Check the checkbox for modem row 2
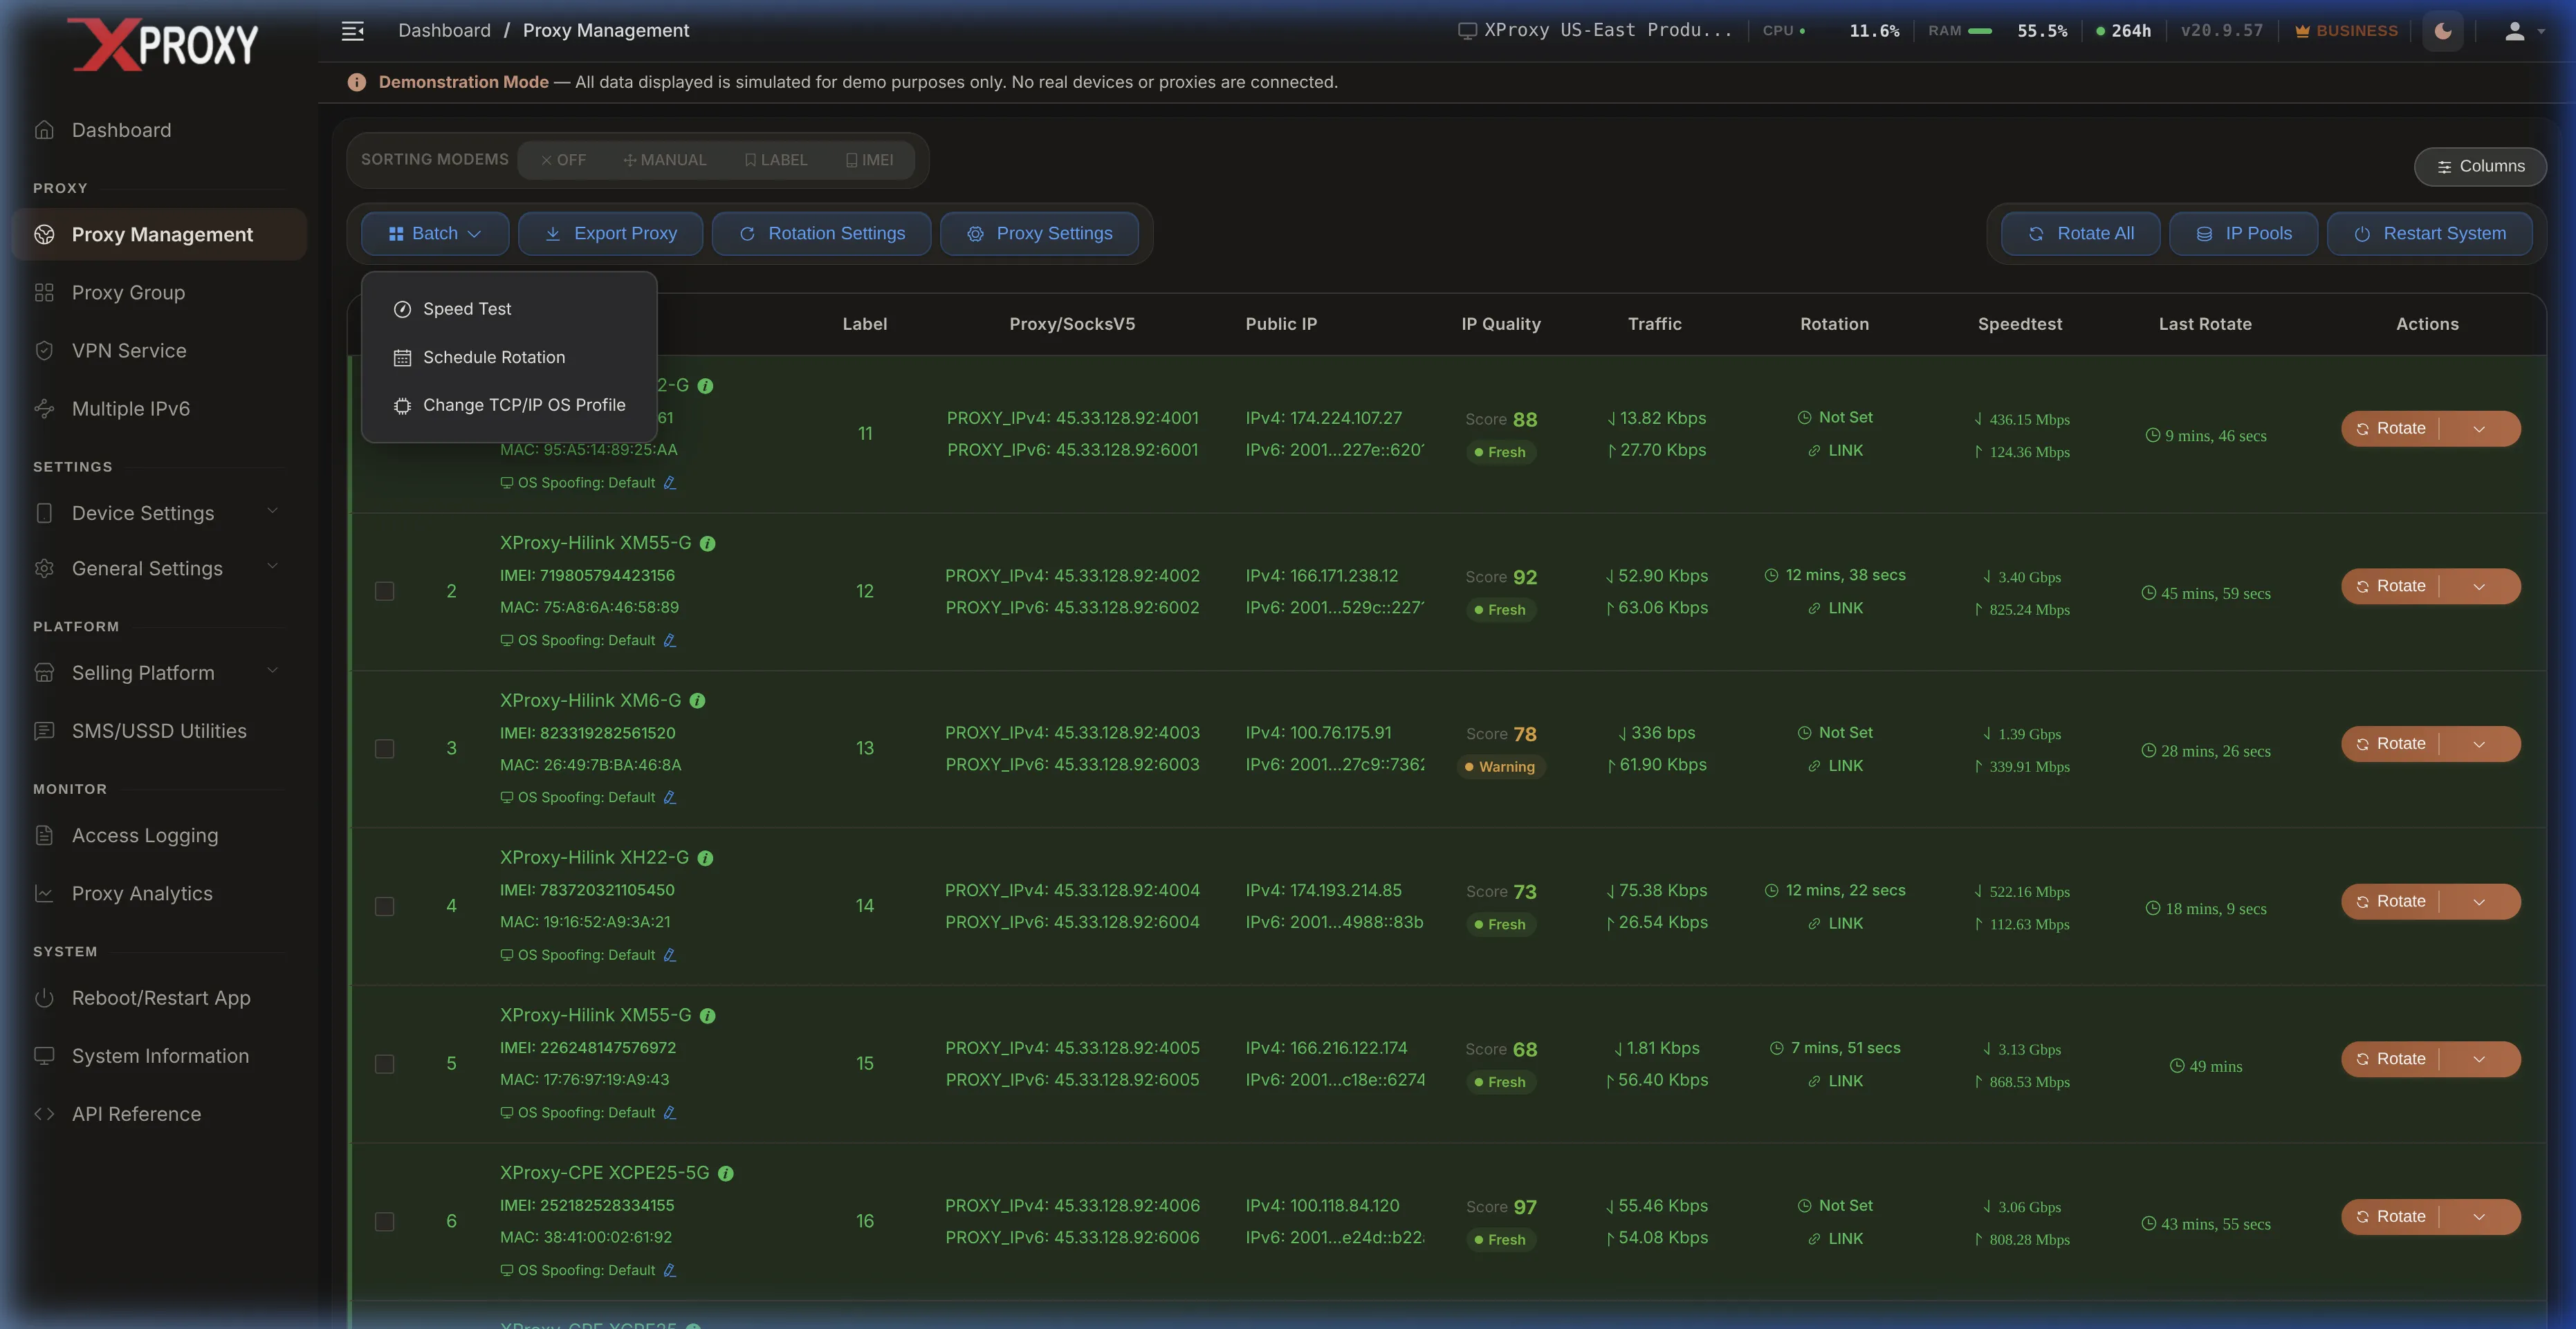This screenshot has height=1329, width=2576. (384, 592)
